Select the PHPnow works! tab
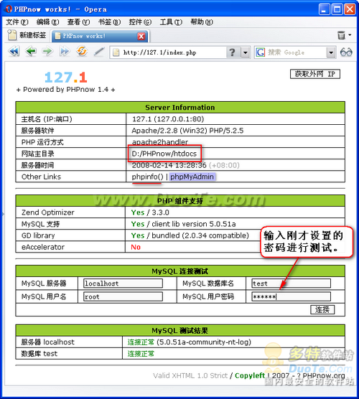The width and height of the screenshot is (359, 399). (x=101, y=36)
